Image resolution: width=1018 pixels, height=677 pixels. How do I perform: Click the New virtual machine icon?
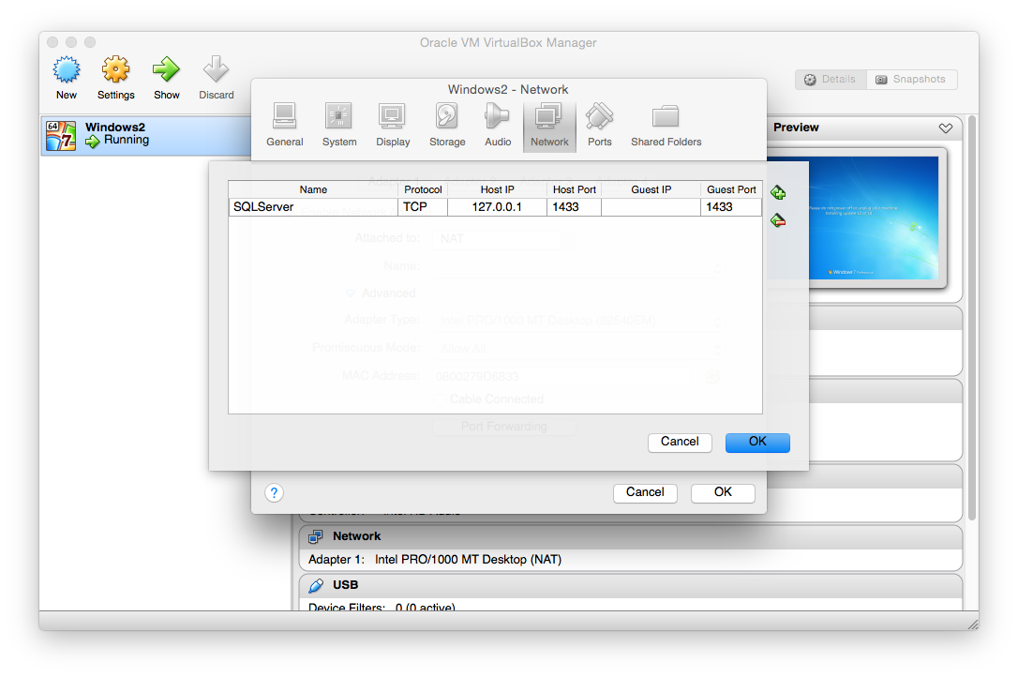pyautogui.click(x=67, y=69)
